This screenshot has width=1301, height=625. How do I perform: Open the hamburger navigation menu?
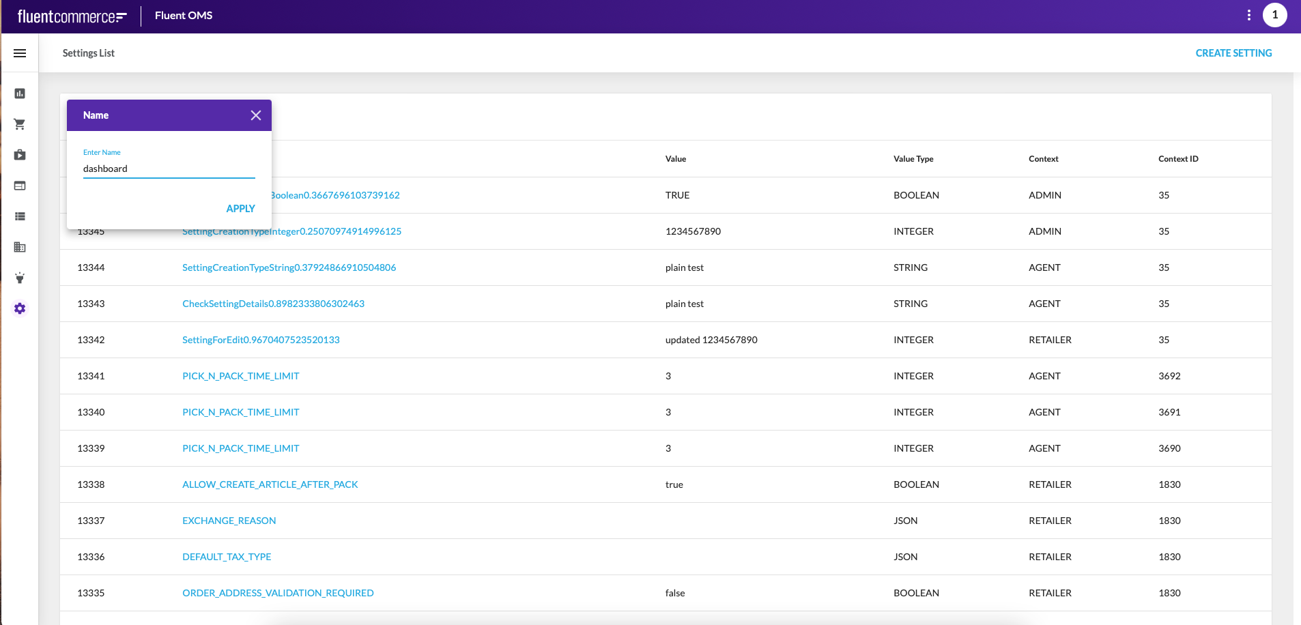pos(20,53)
